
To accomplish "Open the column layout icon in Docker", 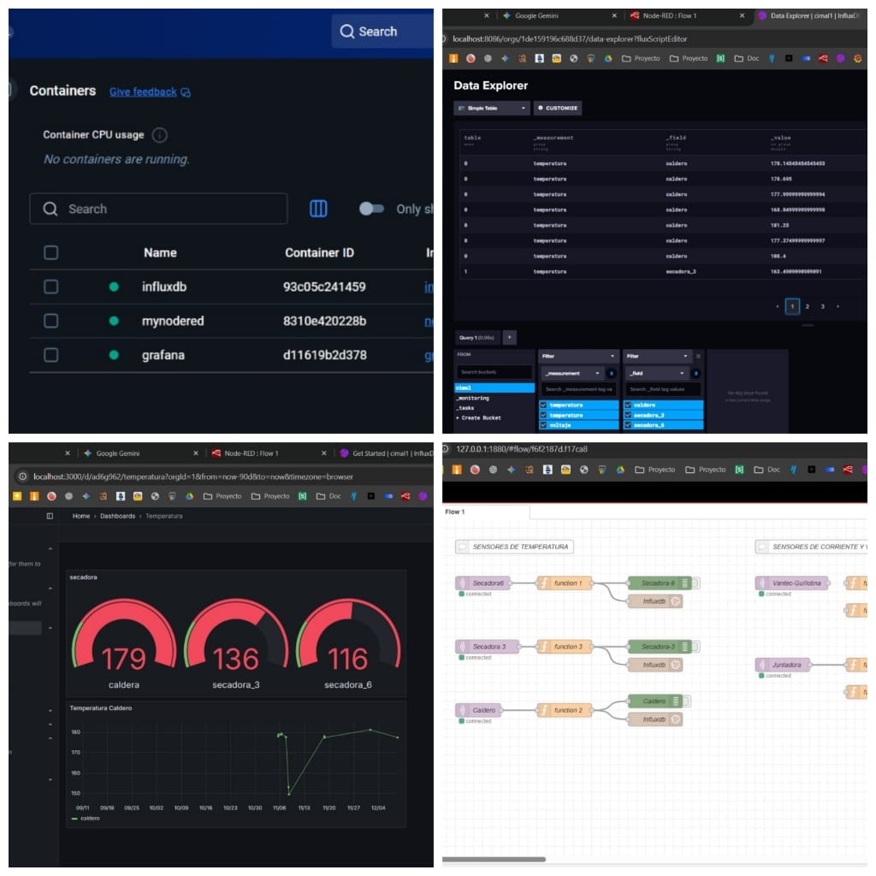I will point(318,209).
